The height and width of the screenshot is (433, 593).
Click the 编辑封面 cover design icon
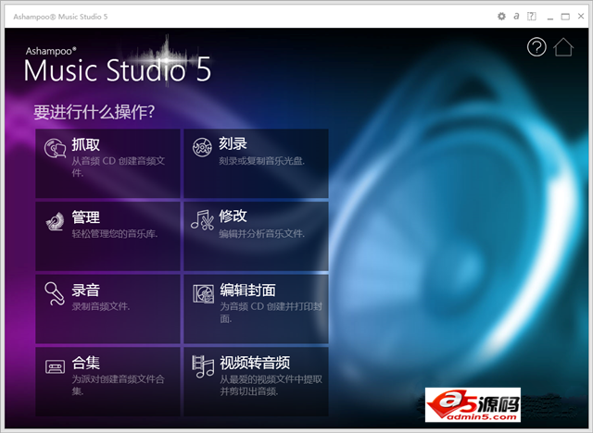point(202,293)
